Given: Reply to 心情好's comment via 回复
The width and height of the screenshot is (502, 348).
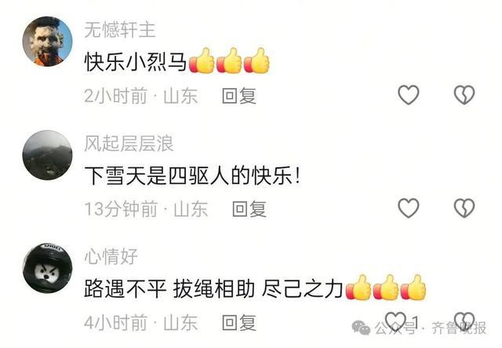Looking at the screenshot, I should (239, 322).
